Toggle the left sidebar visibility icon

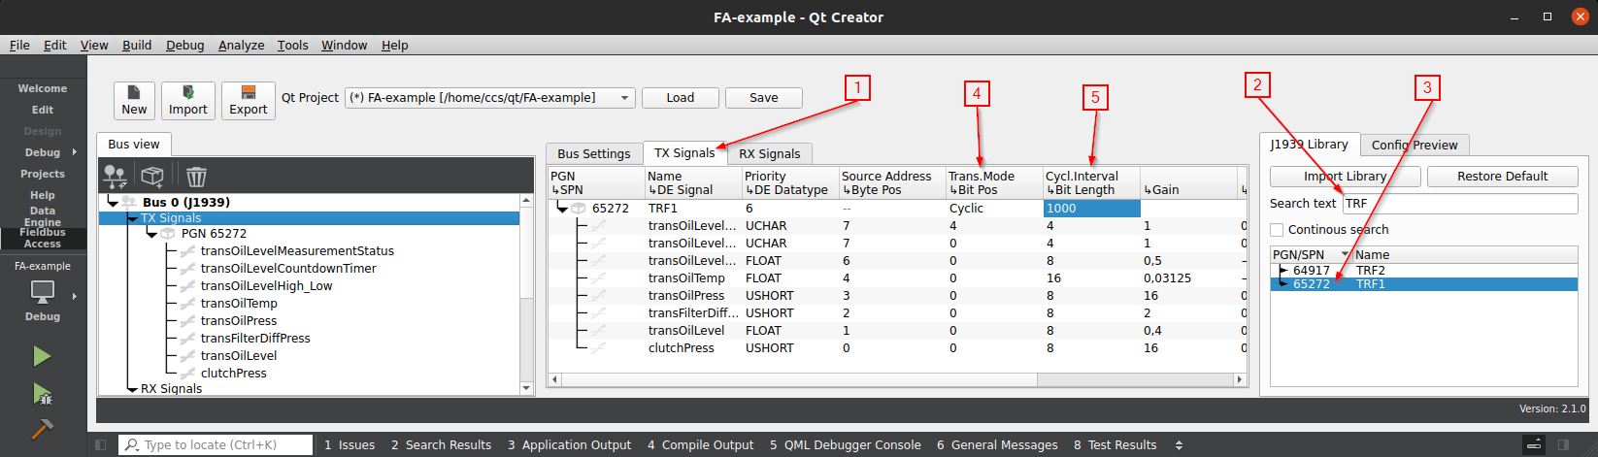coord(100,444)
